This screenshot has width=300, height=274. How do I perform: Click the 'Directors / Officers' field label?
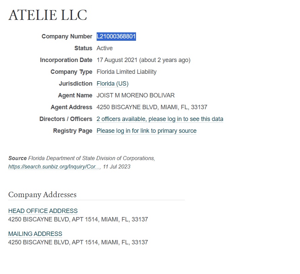(66, 119)
